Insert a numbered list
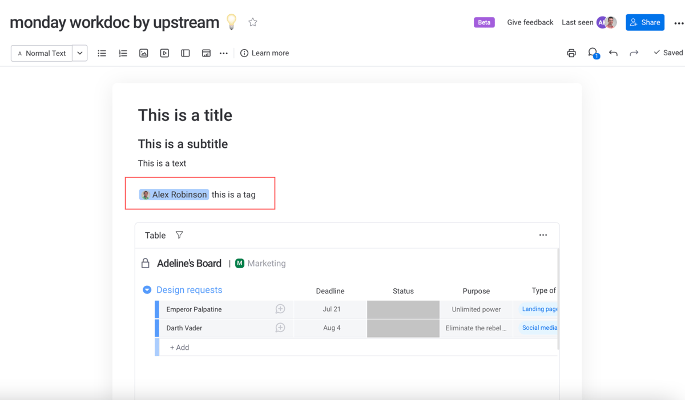Image resolution: width=685 pixels, height=400 pixels. click(x=123, y=53)
